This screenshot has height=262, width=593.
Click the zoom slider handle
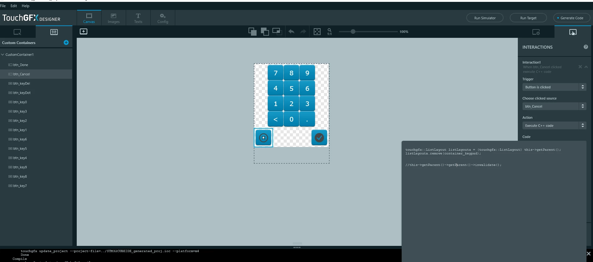[353, 32]
